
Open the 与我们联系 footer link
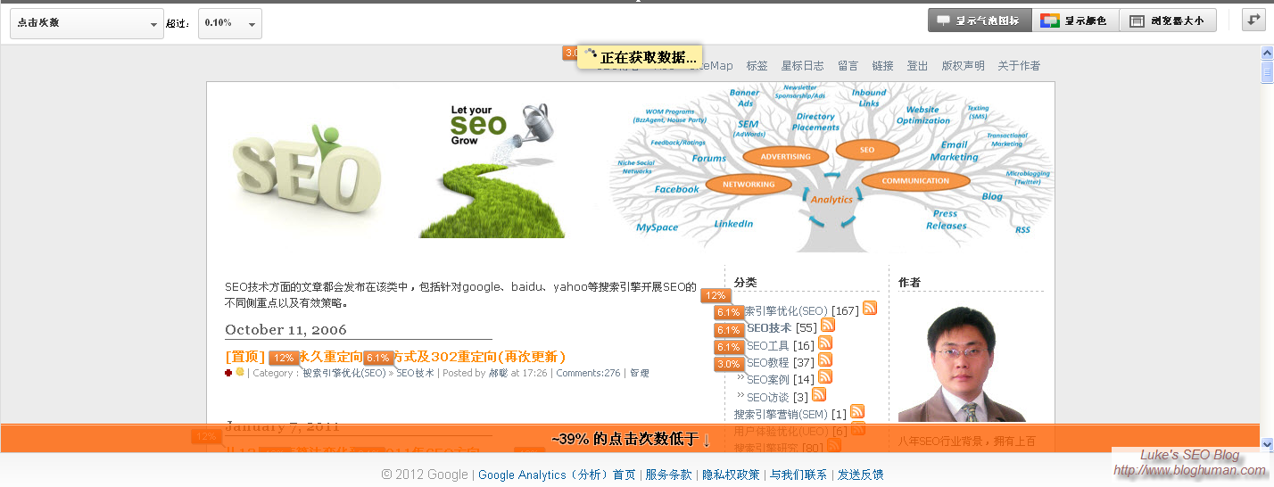[x=798, y=475]
